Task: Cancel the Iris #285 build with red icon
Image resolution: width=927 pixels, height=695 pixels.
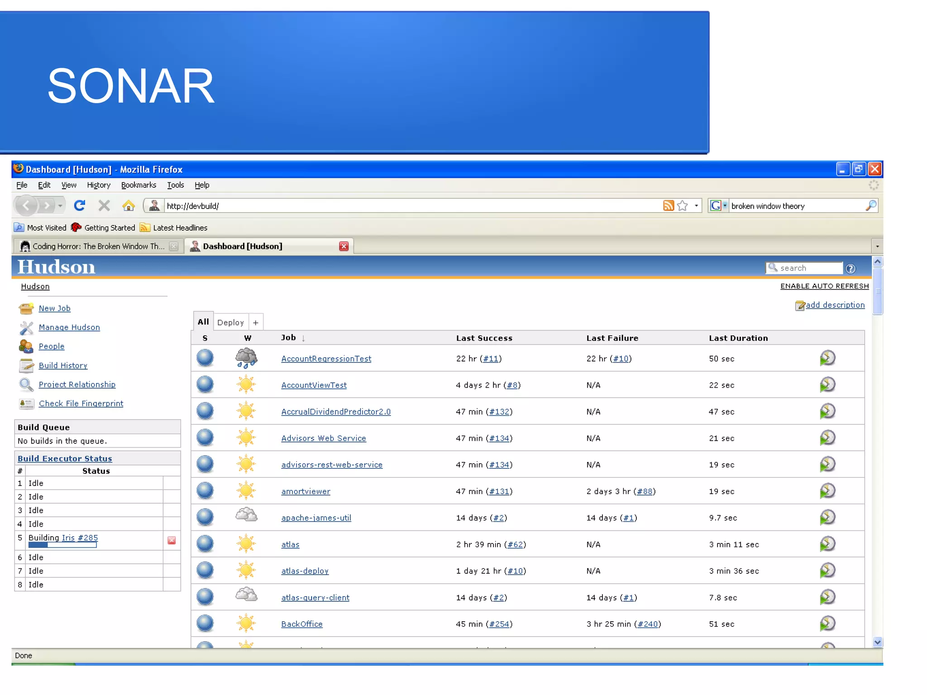Action: 172,540
